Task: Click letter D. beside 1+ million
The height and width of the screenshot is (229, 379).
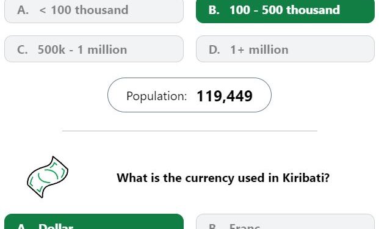Action: [214, 49]
